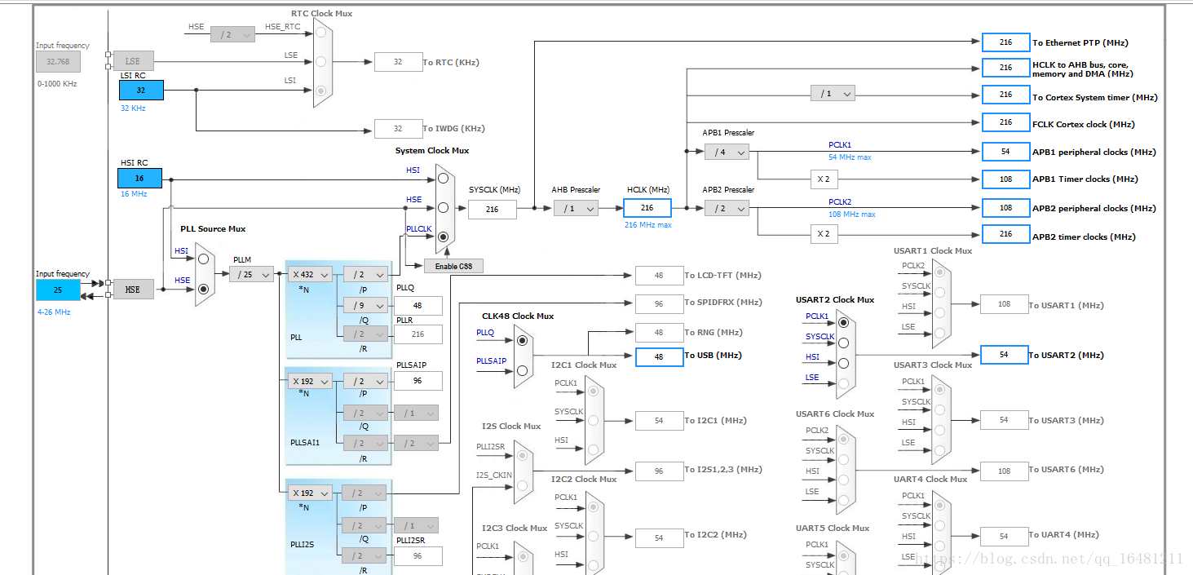The image size is (1193, 575).
Task: Click the '54 MHz max' PCLK1 note
Action: pyautogui.click(x=850, y=157)
